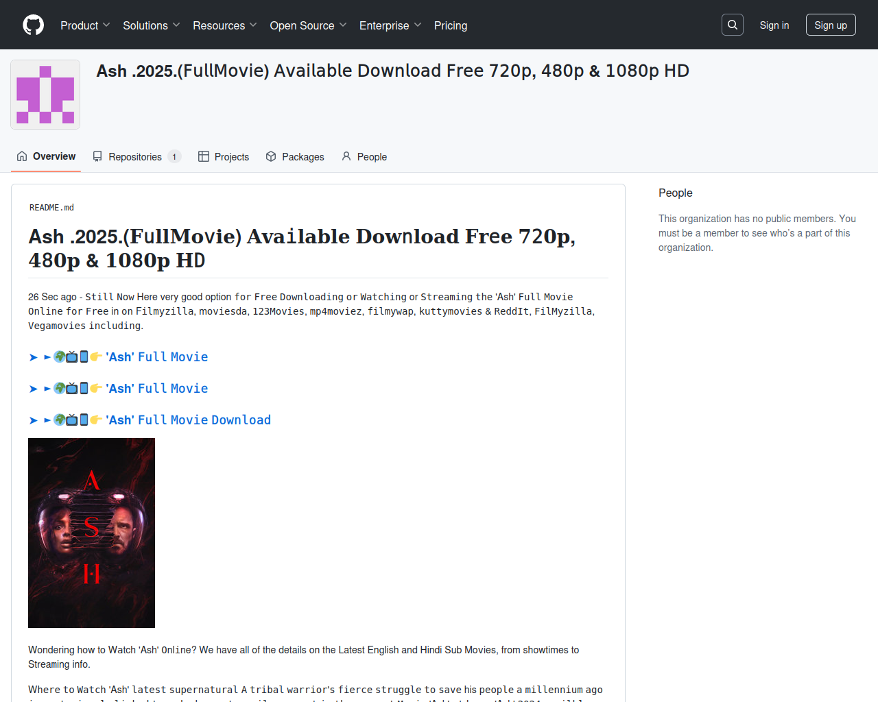Viewport: 878px width, 702px height.
Task: Click the Repositories count badge
Action: [174, 157]
